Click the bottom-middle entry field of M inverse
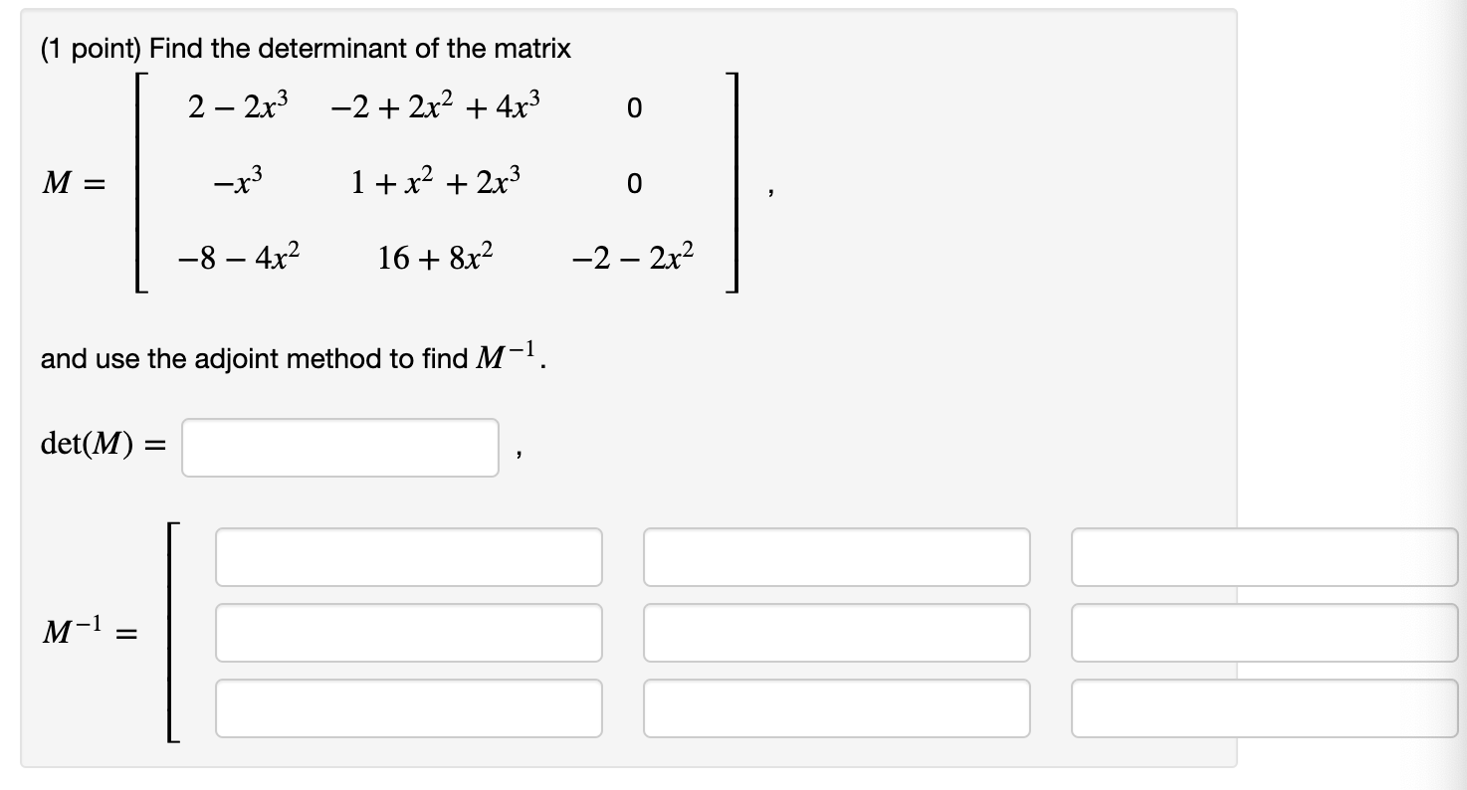 837,708
